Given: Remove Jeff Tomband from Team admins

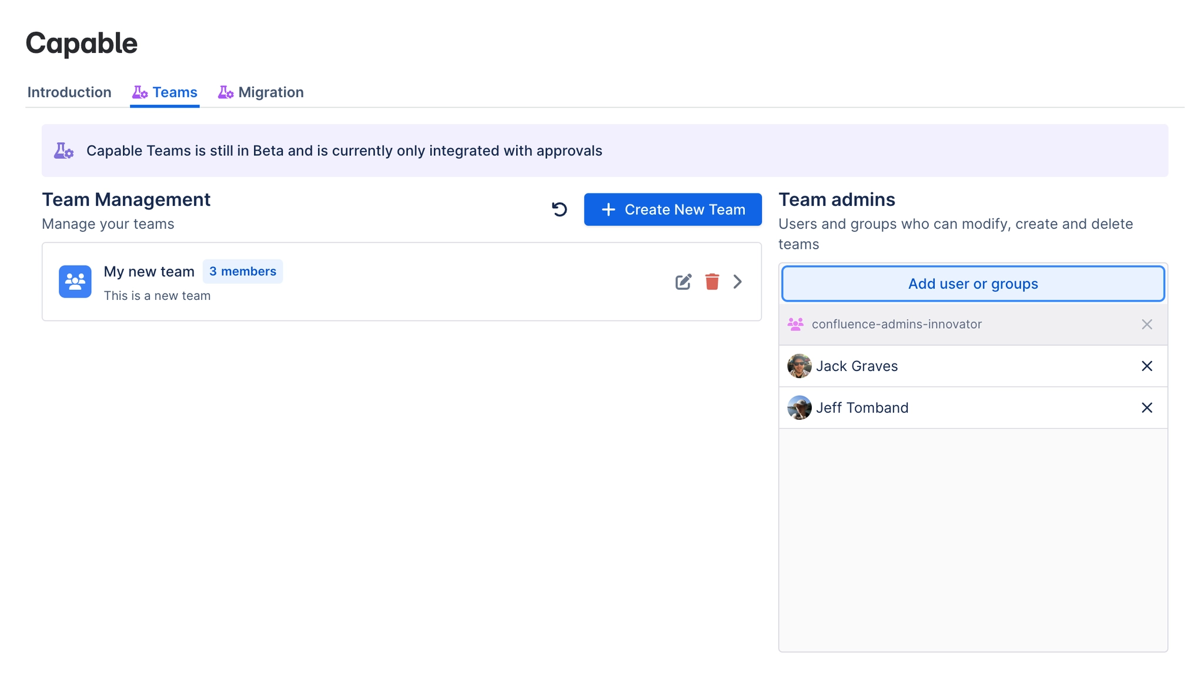Looking at the screenshot, I should (x=1147, y=407).
